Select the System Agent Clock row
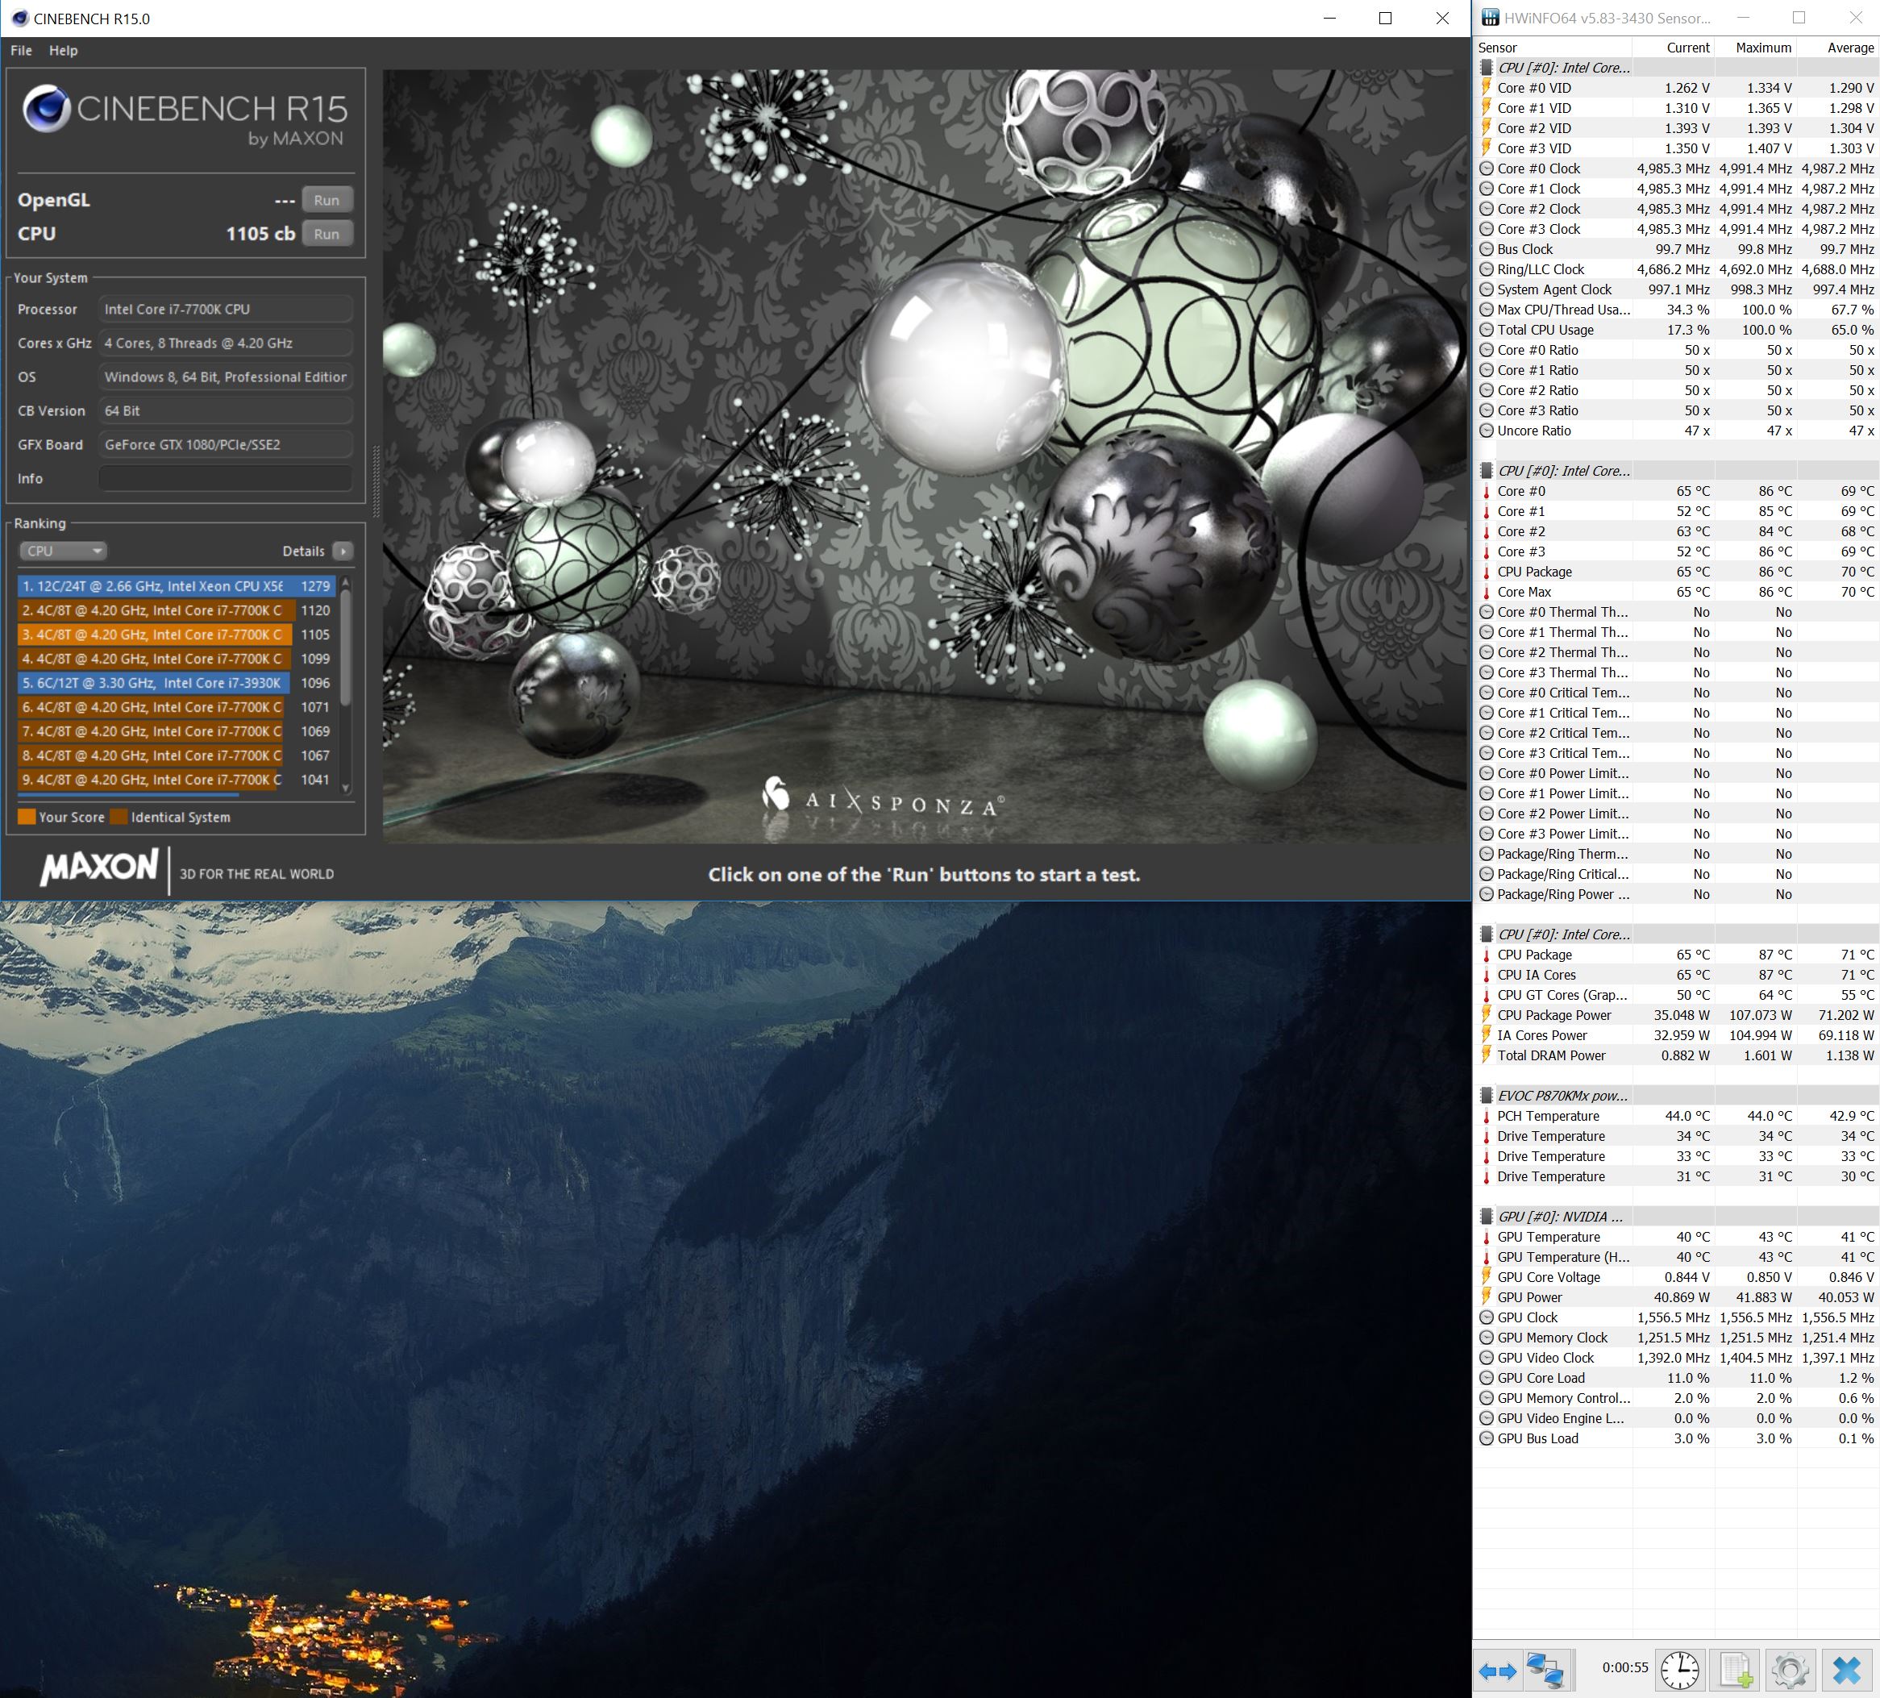This screenshot has height=1698, width=1880. [x=1677, y=289]
